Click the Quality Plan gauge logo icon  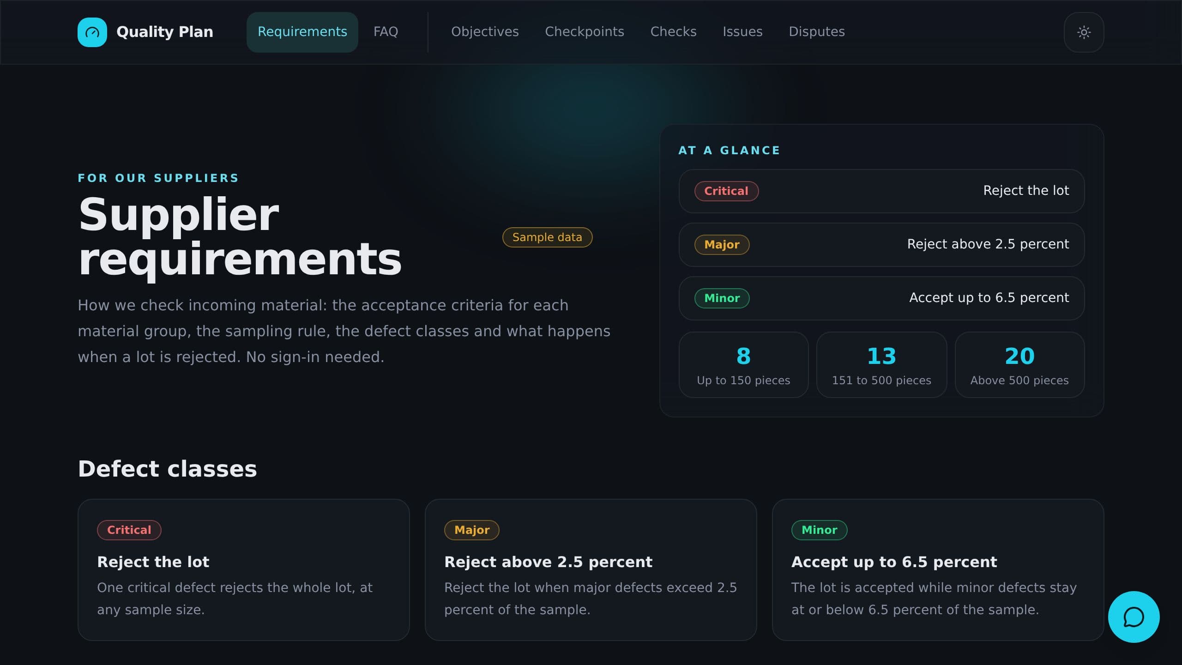click(92, 32)
